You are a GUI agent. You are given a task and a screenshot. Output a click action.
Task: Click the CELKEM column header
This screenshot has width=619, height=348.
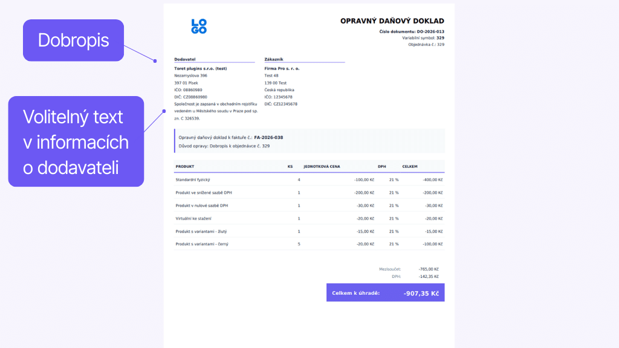[x=410, y=166]
